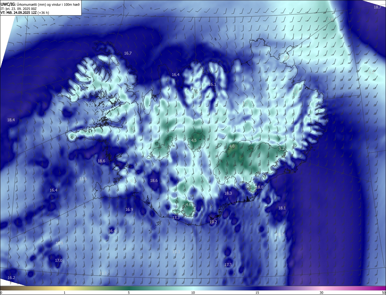Click the color scale tick labeled 1
386x295 pixels.
65,293
